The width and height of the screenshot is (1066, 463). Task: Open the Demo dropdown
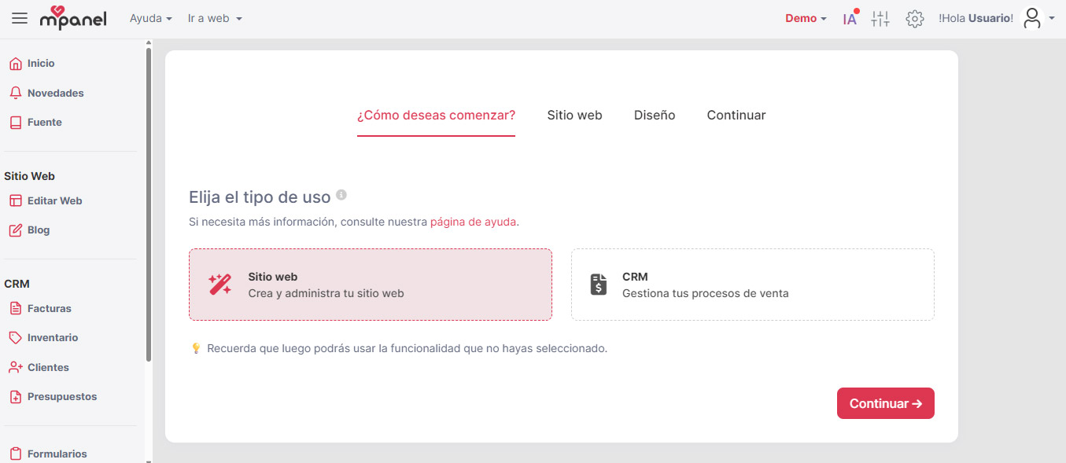click(x=806, y=18)
